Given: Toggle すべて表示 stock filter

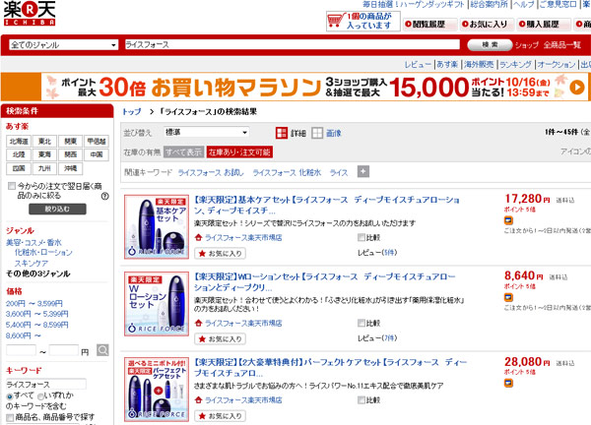Looking at the screenshot, I should (x=183, y=152).
